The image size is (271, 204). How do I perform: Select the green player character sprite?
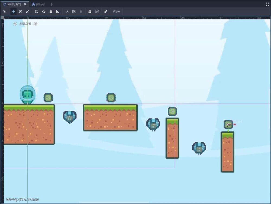[x=27, y=95]
